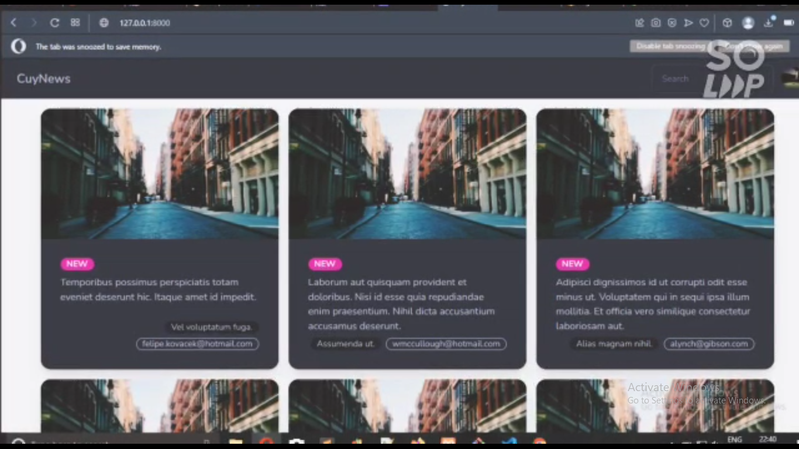Click the Disable tab snoozing button
The height and width of the screenshot is (449, 799).
point(670,46)
